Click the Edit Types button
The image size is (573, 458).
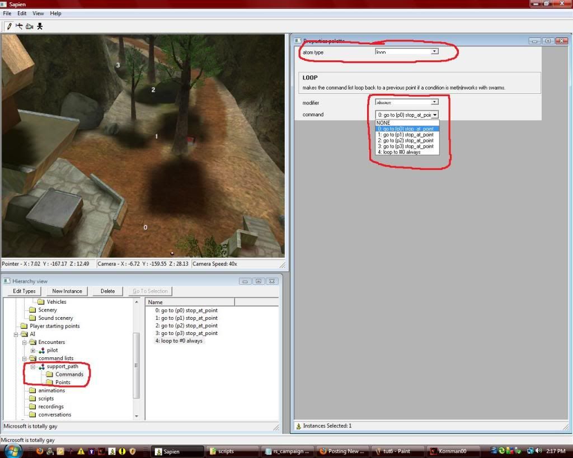(x=24, y=291)
